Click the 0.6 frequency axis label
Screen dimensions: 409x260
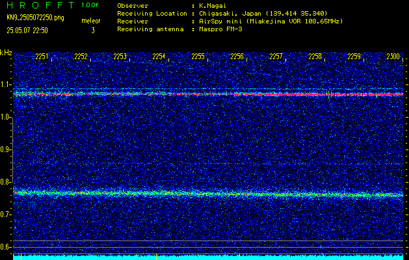click(x=5, y=247)
